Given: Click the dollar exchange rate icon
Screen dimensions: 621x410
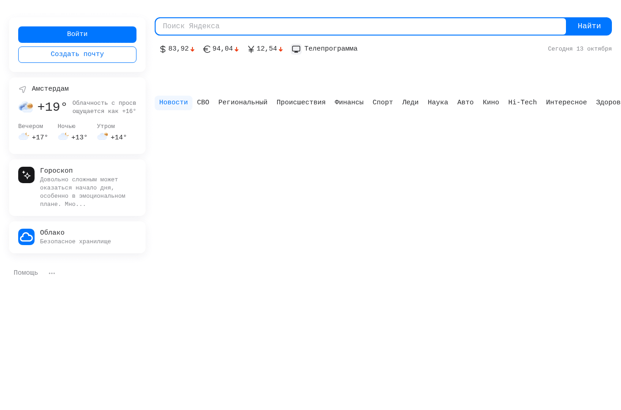Looking at the screenshot, I should (x=163, y=49).
